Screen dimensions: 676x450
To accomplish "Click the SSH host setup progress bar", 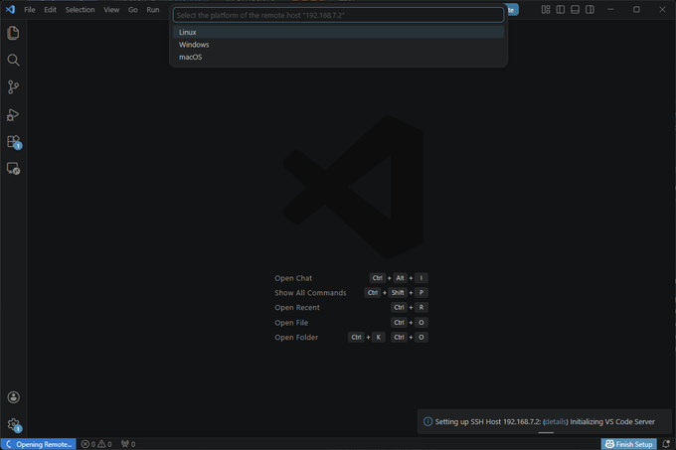I will [546, 432].
